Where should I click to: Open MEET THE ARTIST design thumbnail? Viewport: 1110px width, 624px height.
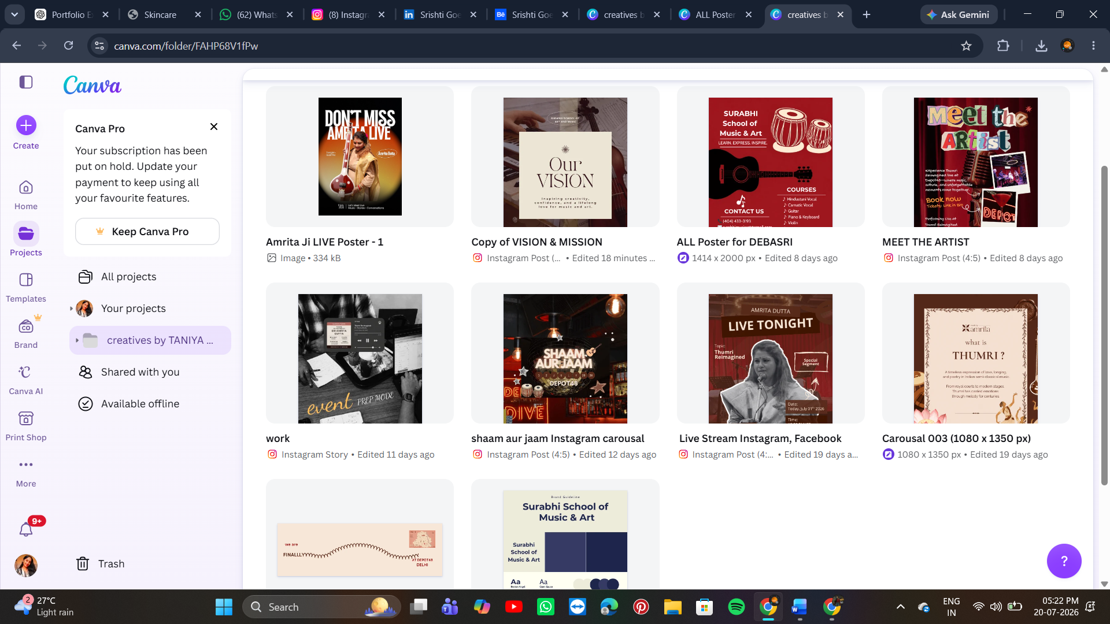pyautogui.click(x=976, y=157)
